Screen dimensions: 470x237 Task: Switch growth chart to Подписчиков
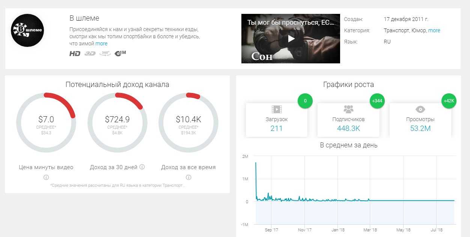[348, 120]
